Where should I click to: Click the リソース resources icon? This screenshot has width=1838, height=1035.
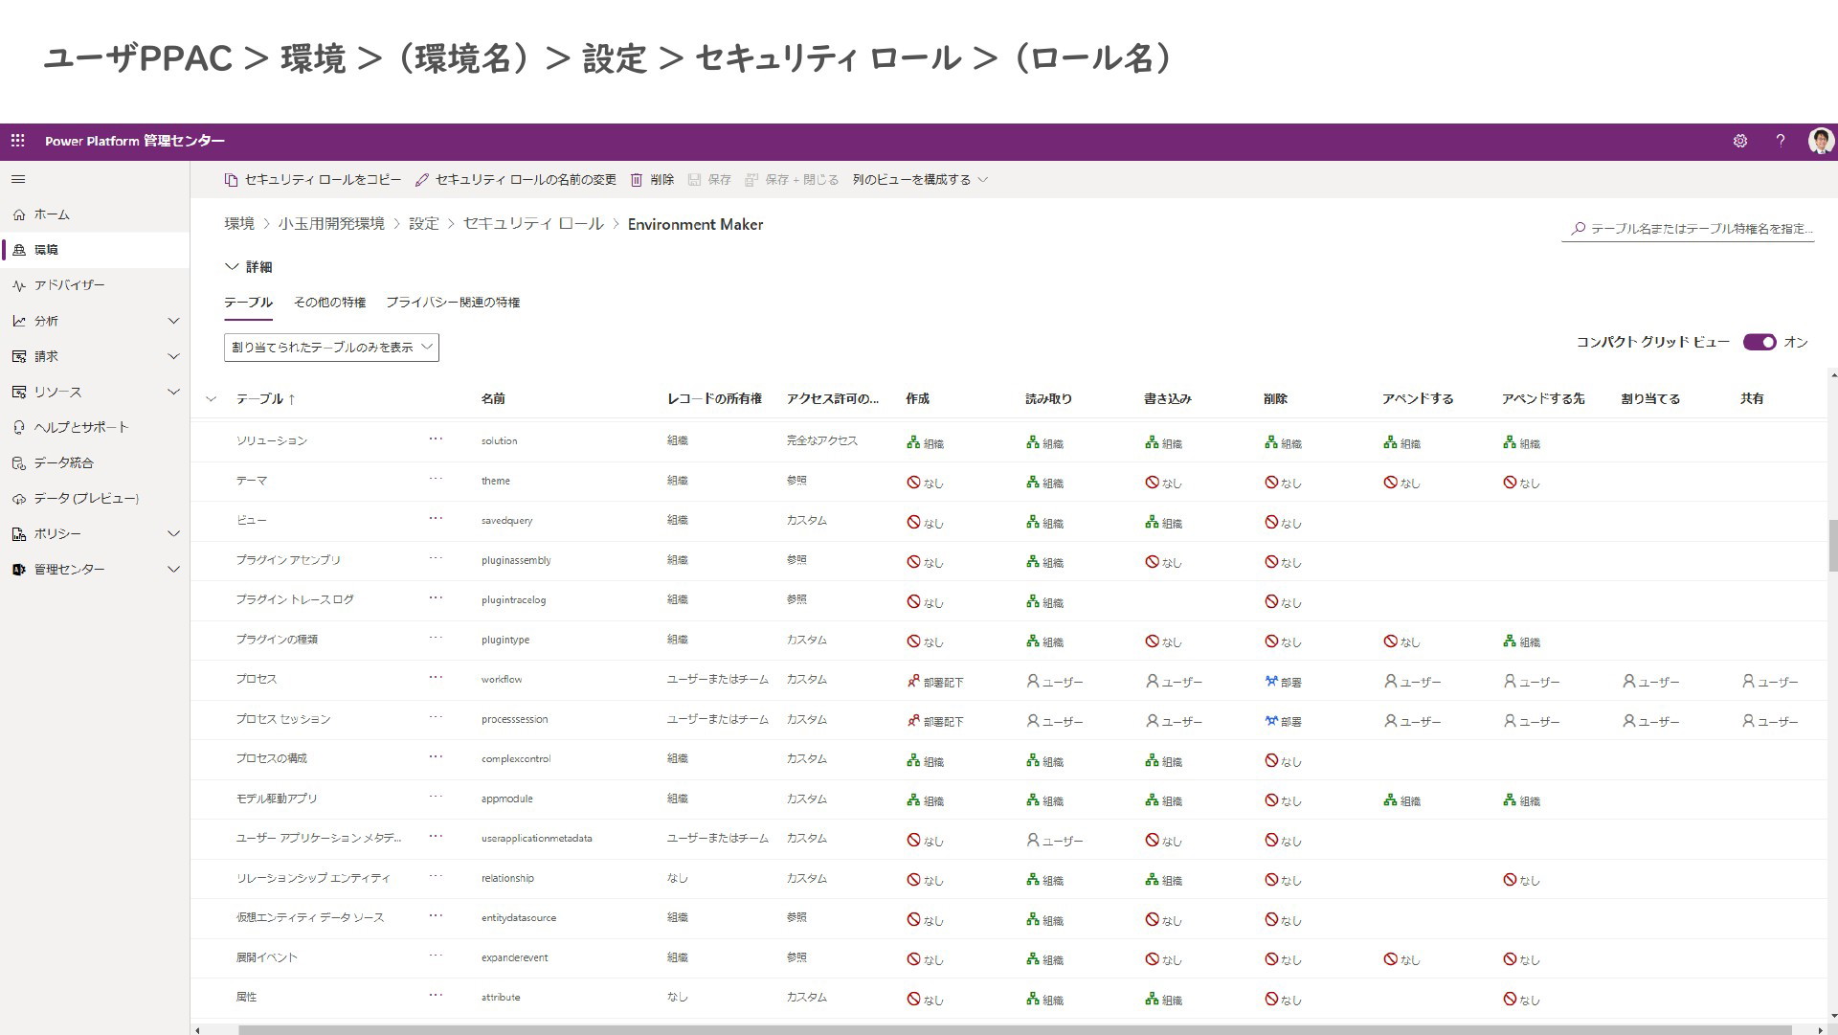coord(19,392)
